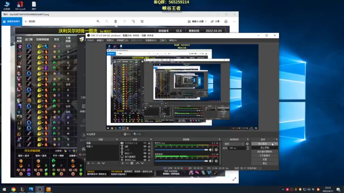Print the photo from Photos toolbar

click(x=226, y=21)
